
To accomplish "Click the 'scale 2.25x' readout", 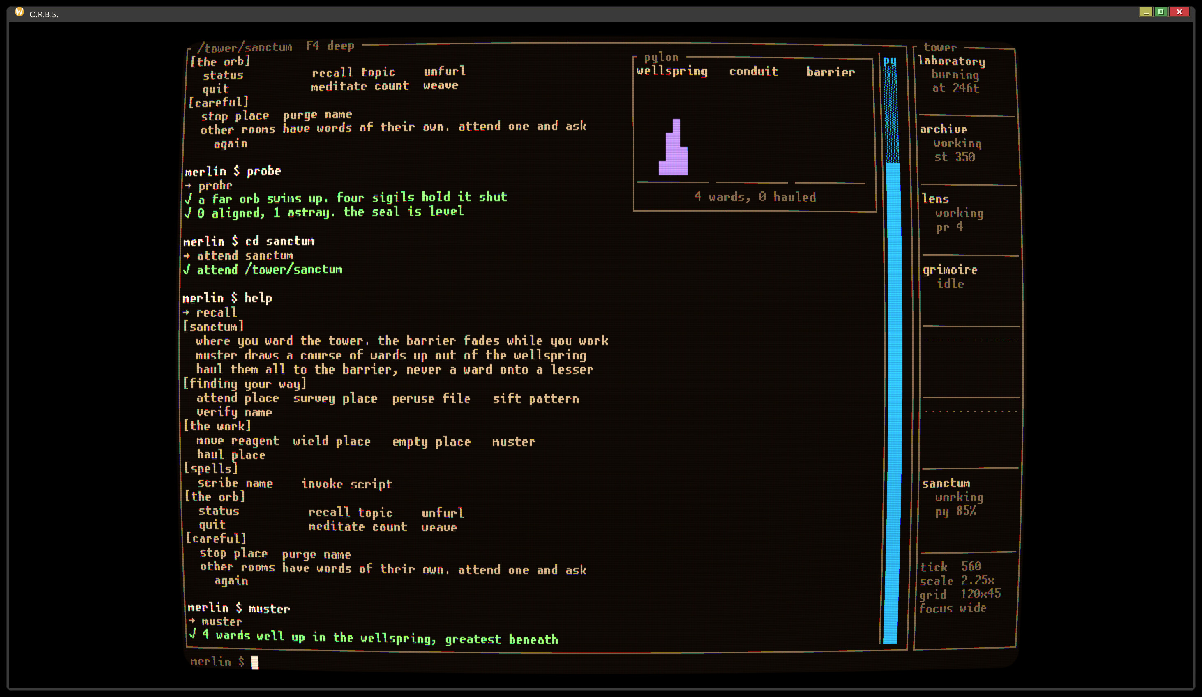I will [957, 580].
